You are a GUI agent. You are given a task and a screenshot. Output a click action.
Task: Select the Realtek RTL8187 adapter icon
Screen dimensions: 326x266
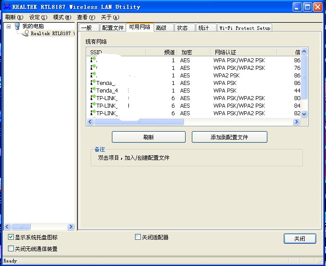[26, 33]
